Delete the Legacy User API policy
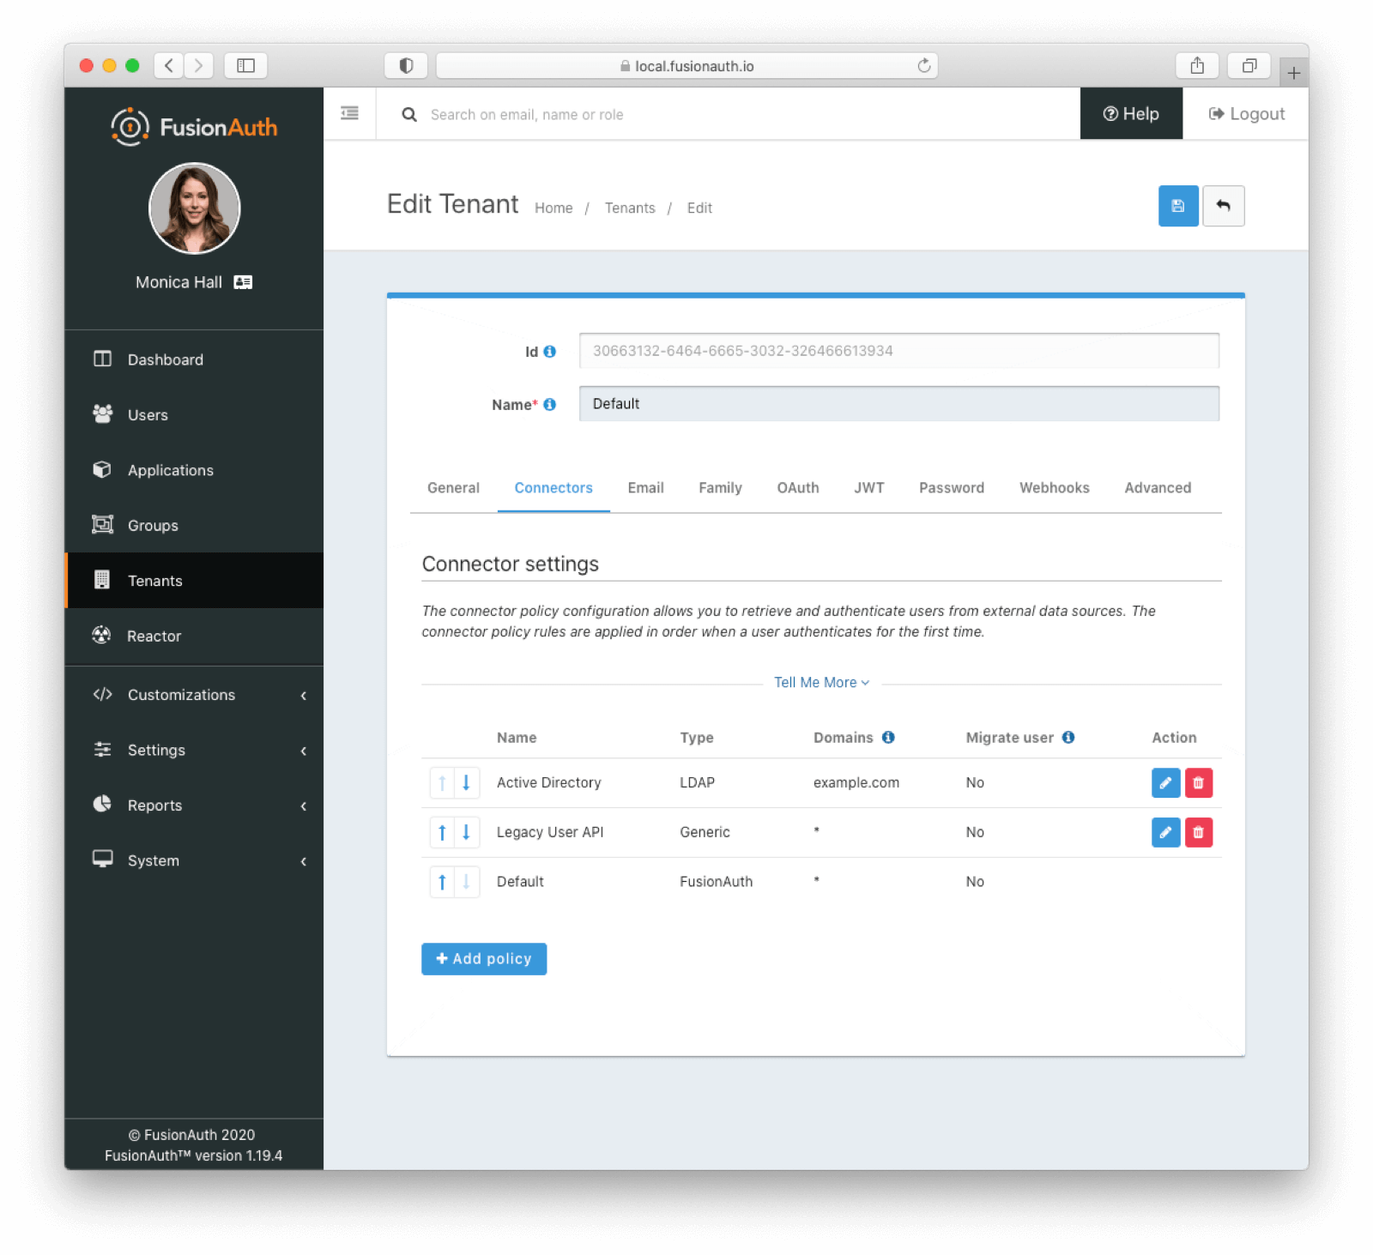The image size is (1373, 1255). (x=1198, y=832)
